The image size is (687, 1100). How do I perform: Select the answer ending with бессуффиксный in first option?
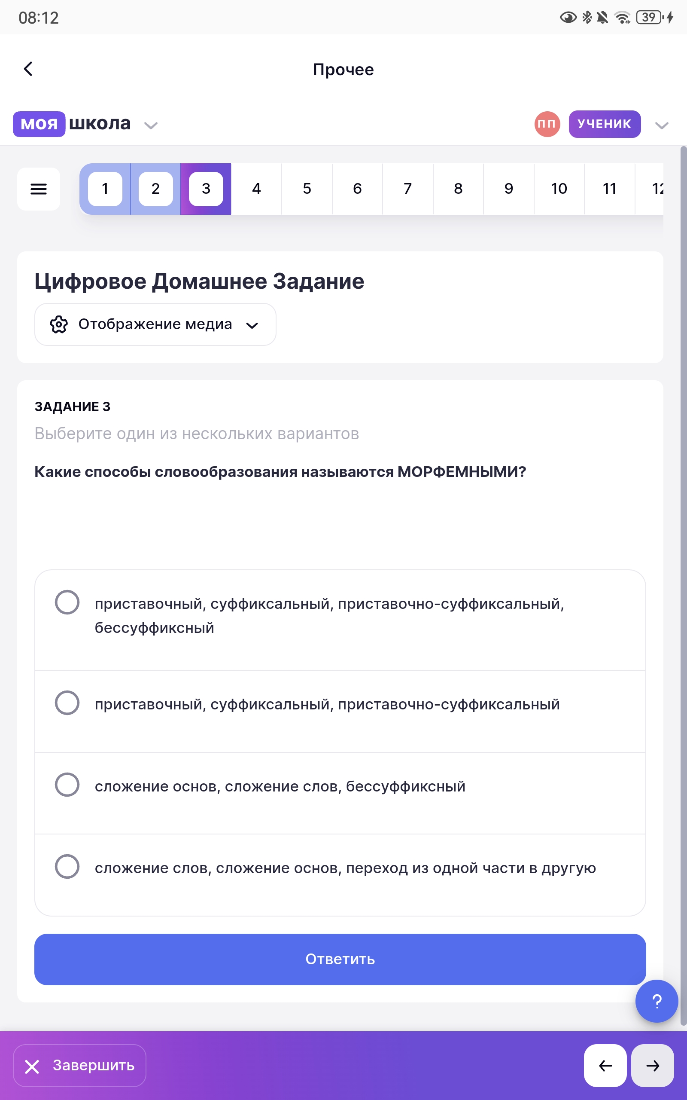click(67, 602)
